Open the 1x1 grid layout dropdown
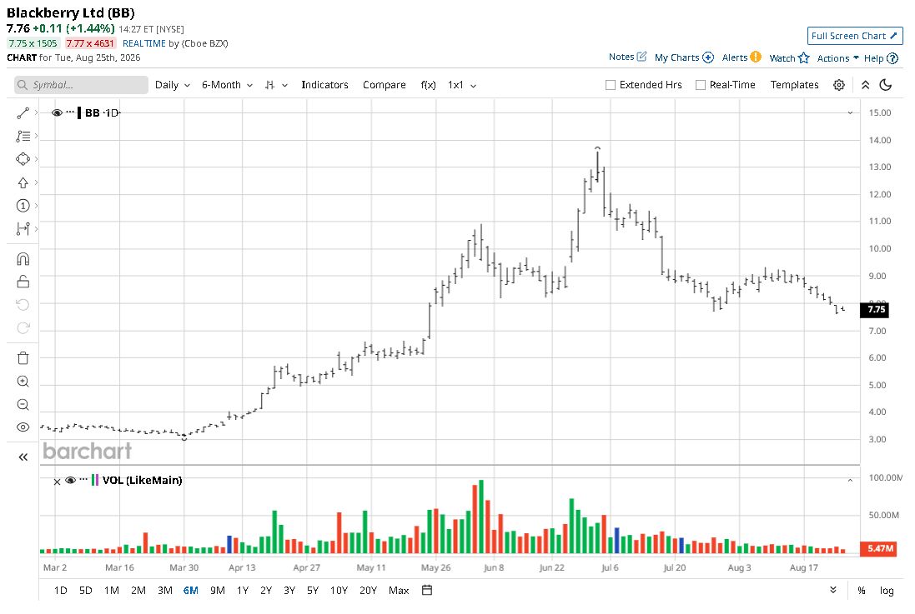This screenshot has width=915, height=614. coord(462,85)
